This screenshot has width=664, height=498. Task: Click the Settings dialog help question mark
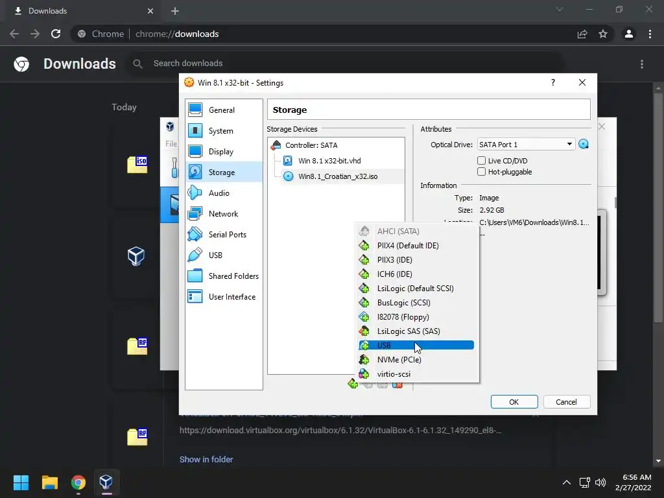click(553, 82)
